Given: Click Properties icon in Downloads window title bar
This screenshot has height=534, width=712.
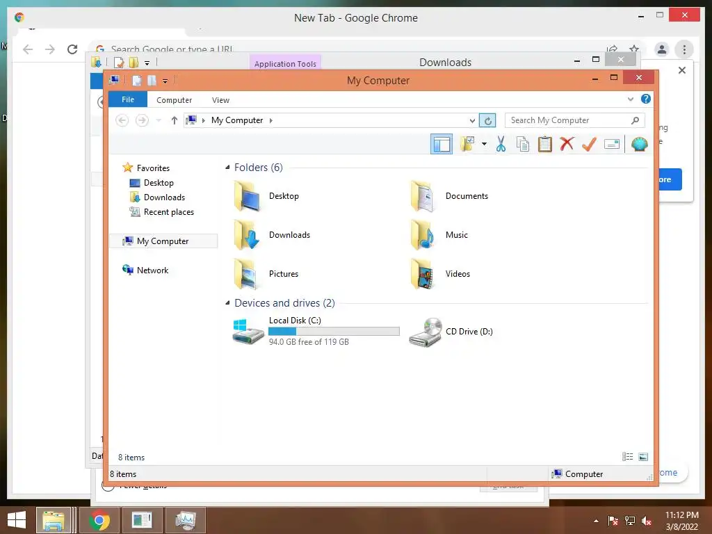Looking at the screenshot, I should pyautogui.click(x=118, y=62).
